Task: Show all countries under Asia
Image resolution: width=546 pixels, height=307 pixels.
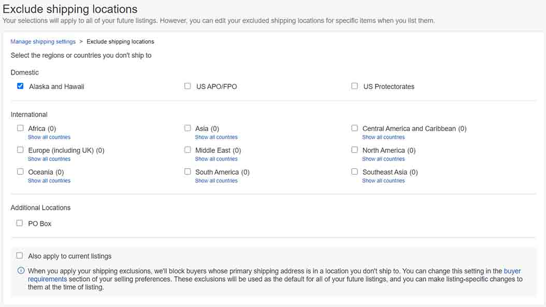Action: (x=216, y=137)
